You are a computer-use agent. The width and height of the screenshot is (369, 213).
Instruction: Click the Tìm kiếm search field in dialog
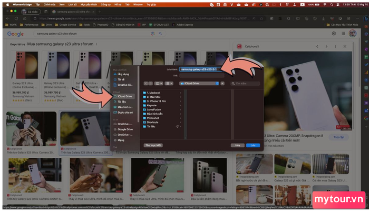click(x=245, y=84)
